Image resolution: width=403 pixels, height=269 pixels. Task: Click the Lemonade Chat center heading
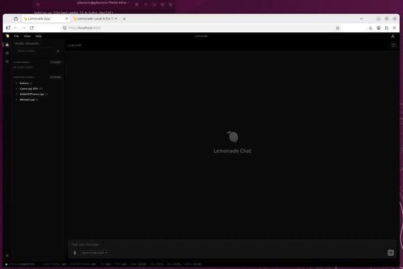click(x=232, y=151)
